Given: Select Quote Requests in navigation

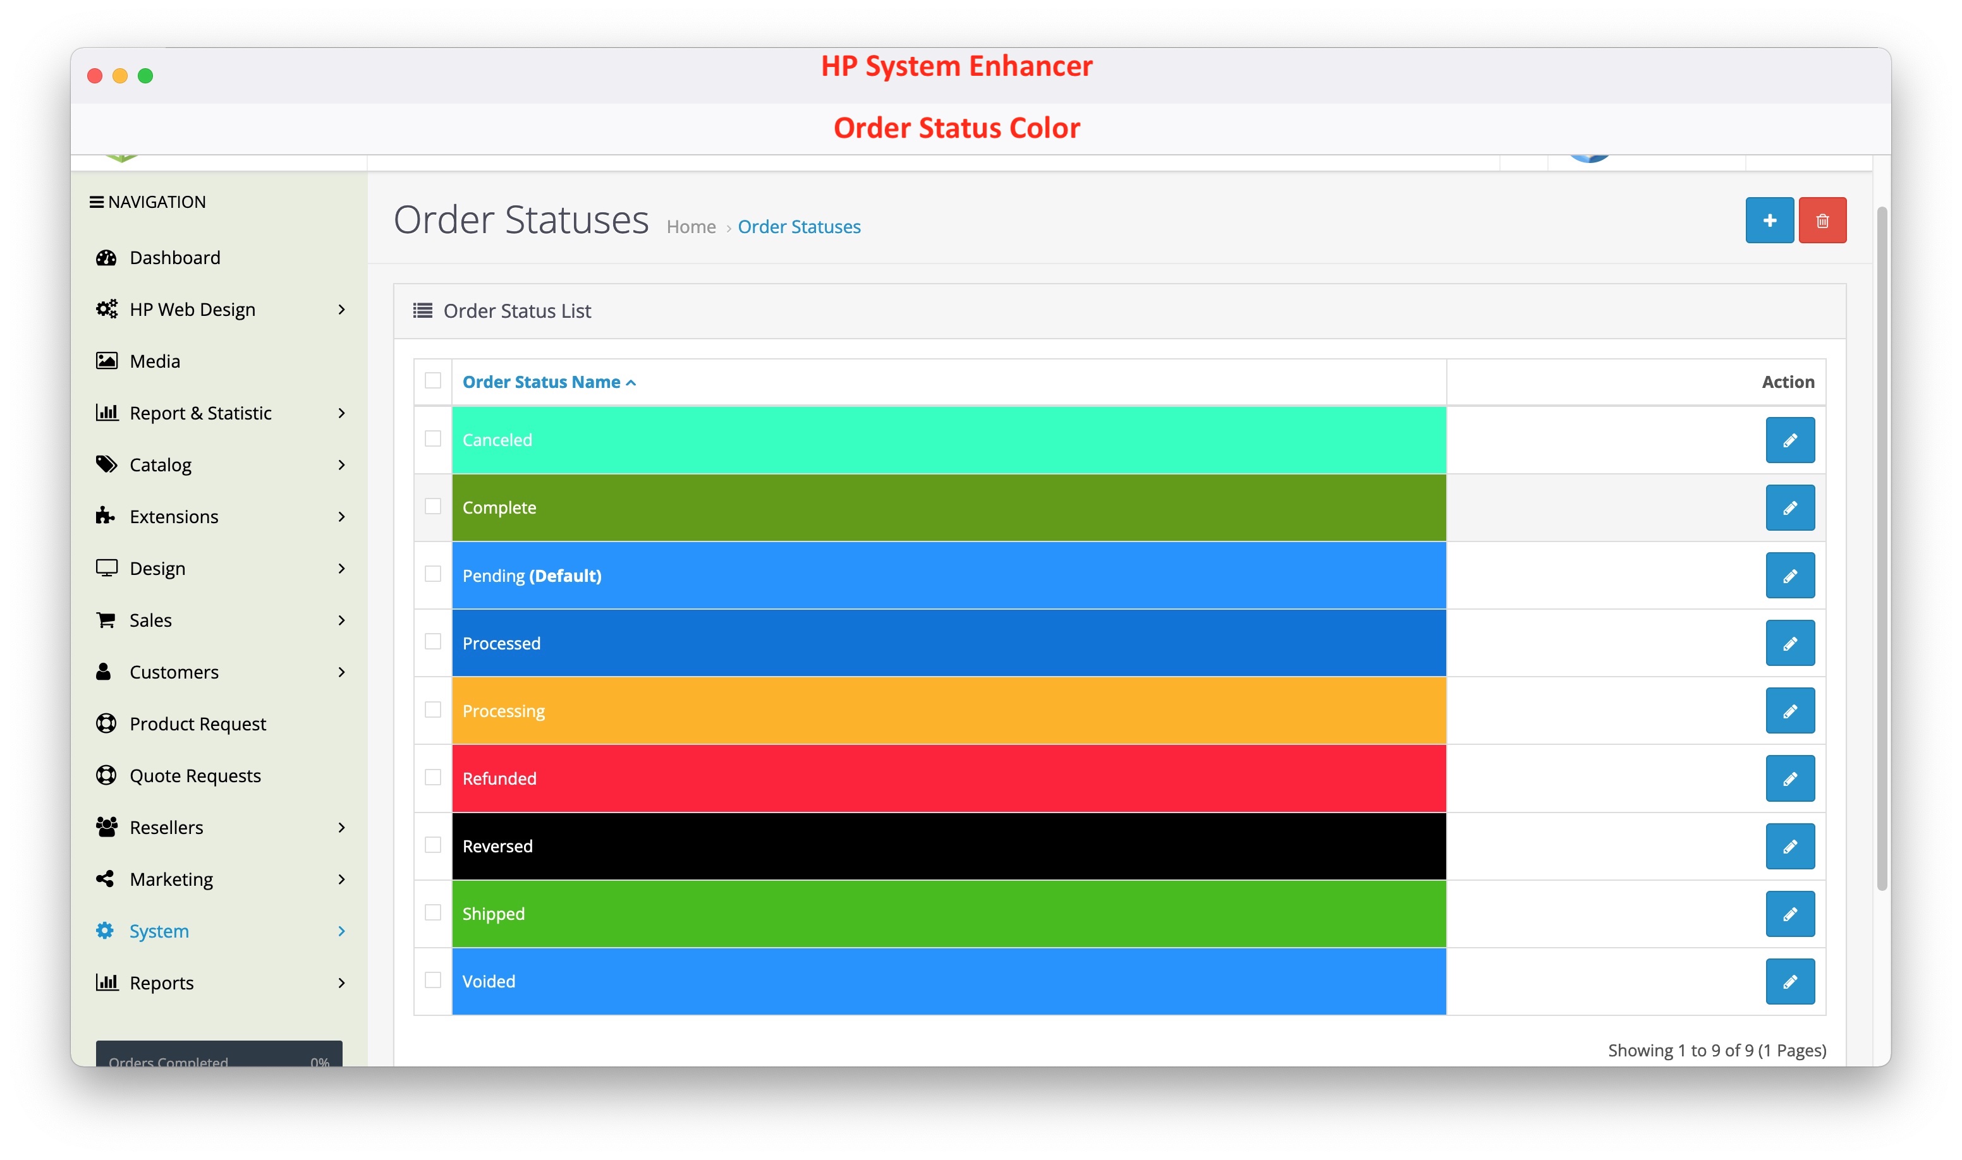Looking at the screenshot, I should click(195, 775).
